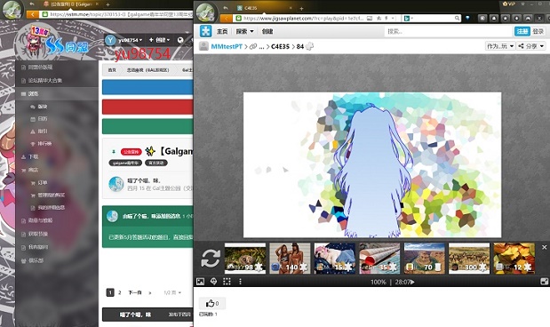Close the suggested puzzles strip
The width and height of the screenshot is (550, 327).
tap(544, 247)
